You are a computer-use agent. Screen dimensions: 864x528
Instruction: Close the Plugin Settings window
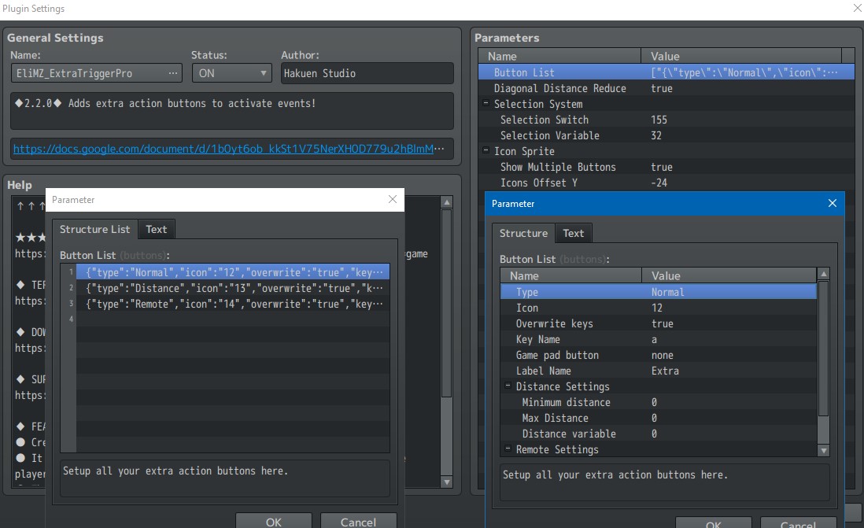tap(857, 9)
